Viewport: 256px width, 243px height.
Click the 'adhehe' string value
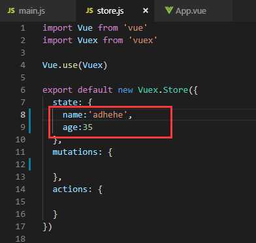[108, 114]
